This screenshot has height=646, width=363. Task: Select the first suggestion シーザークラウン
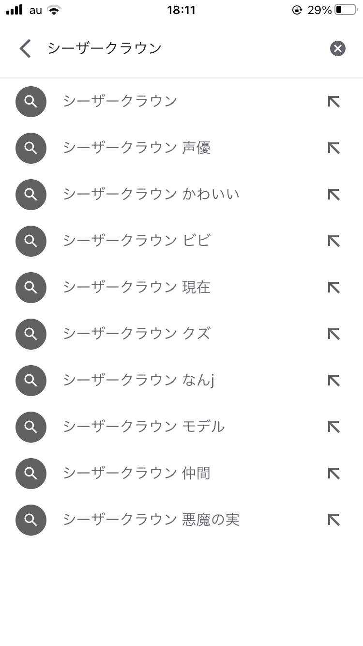click(x=120, y=102)
